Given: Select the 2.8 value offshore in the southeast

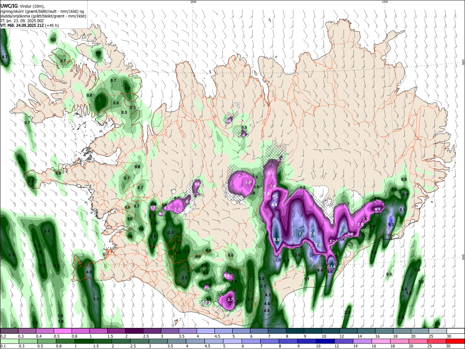Looking at the screenshot, I should 404,289.
